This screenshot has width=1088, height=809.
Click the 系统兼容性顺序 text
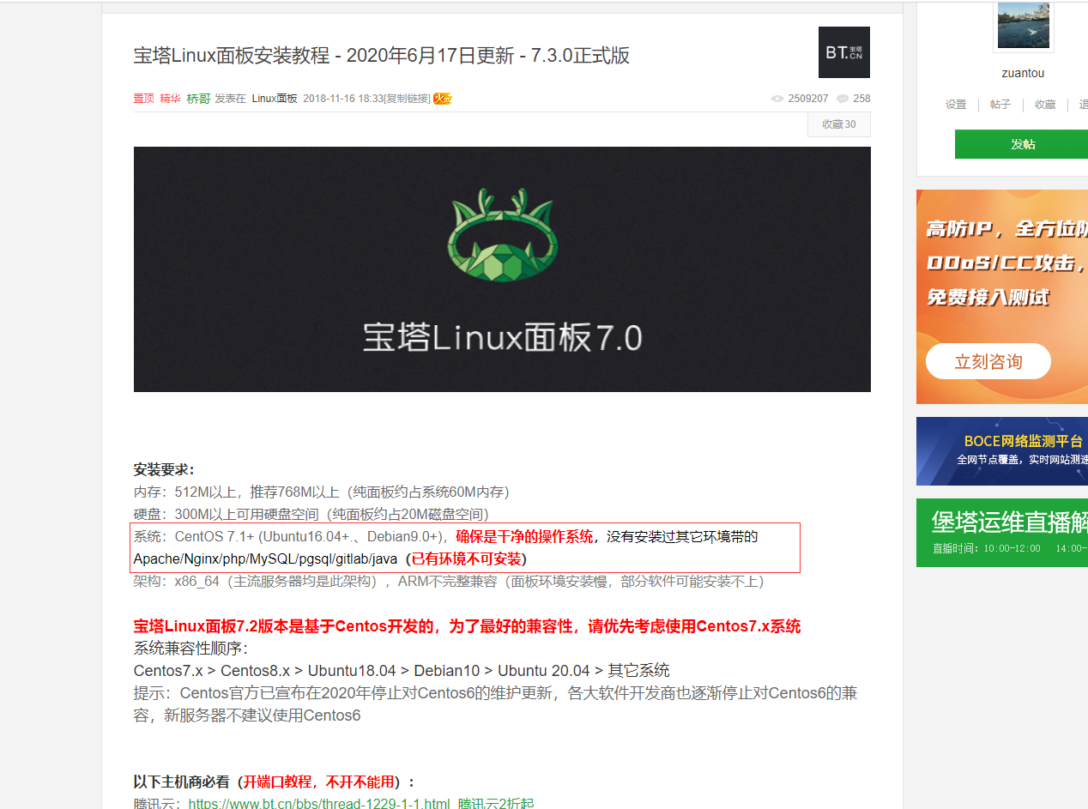pyautogui.click(x=190, y=648)
